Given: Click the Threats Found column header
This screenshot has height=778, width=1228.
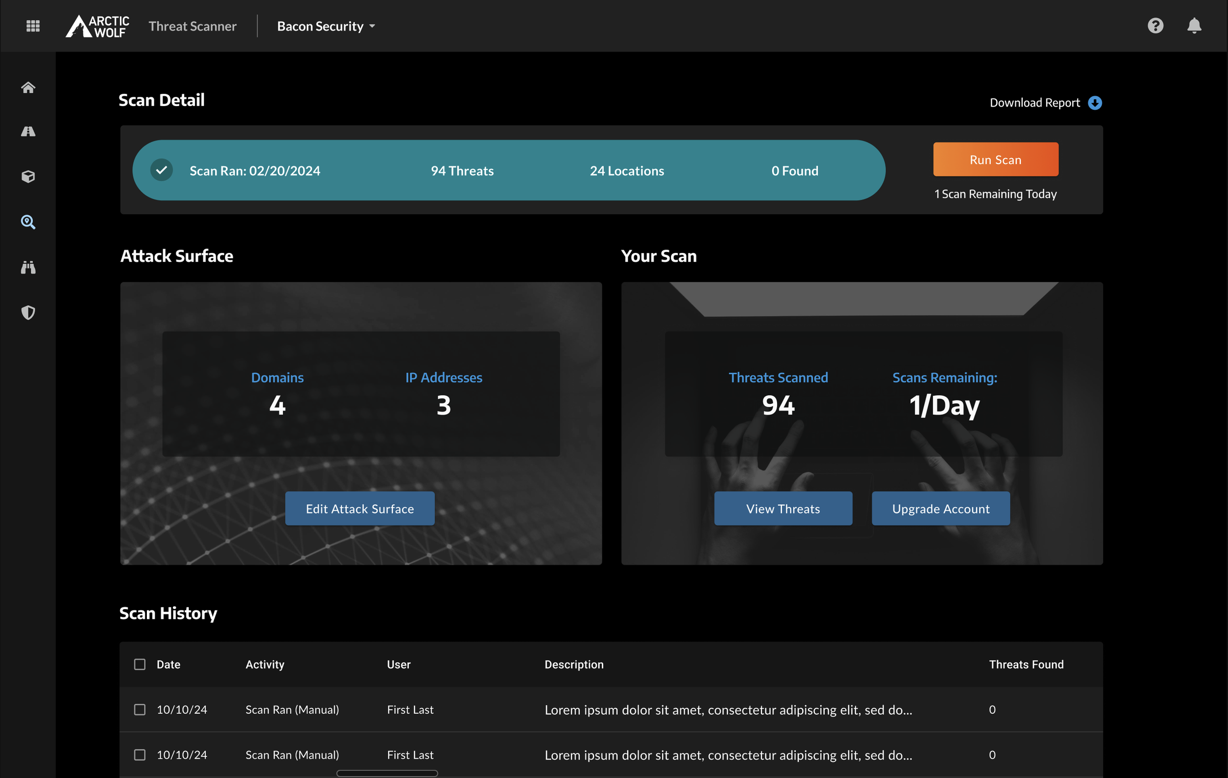Looking at the screenshot, I should pos(1026,665).
